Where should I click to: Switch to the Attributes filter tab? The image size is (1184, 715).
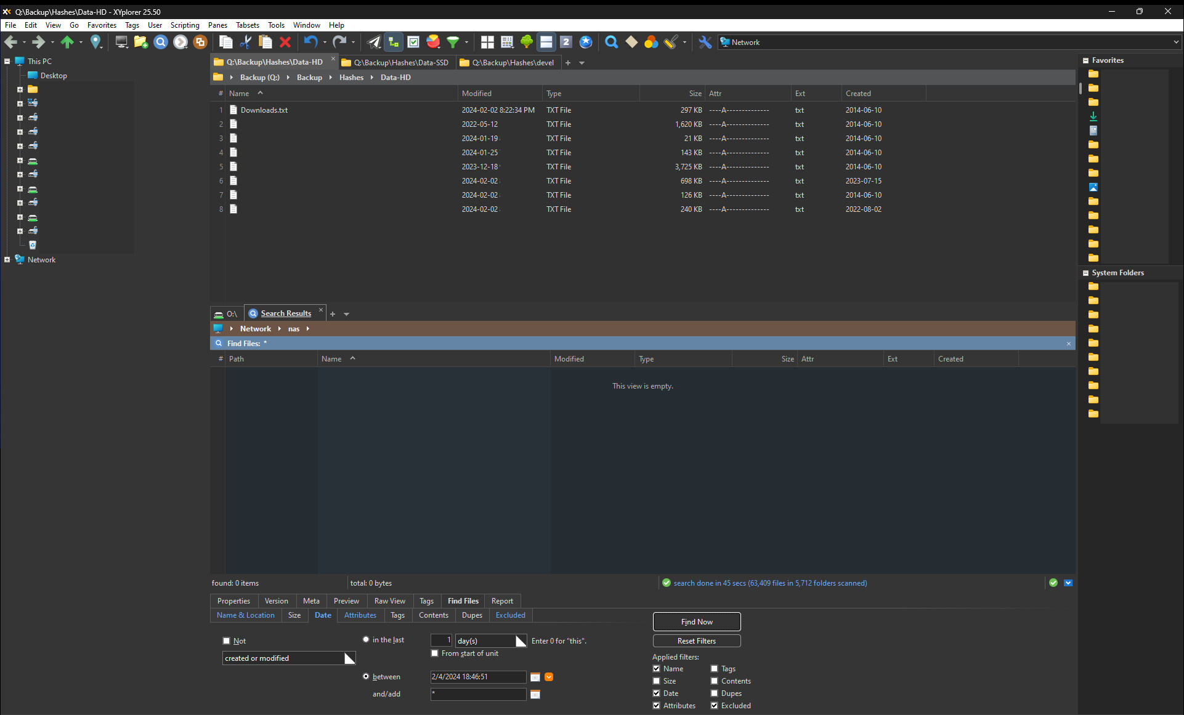(360, 615)
